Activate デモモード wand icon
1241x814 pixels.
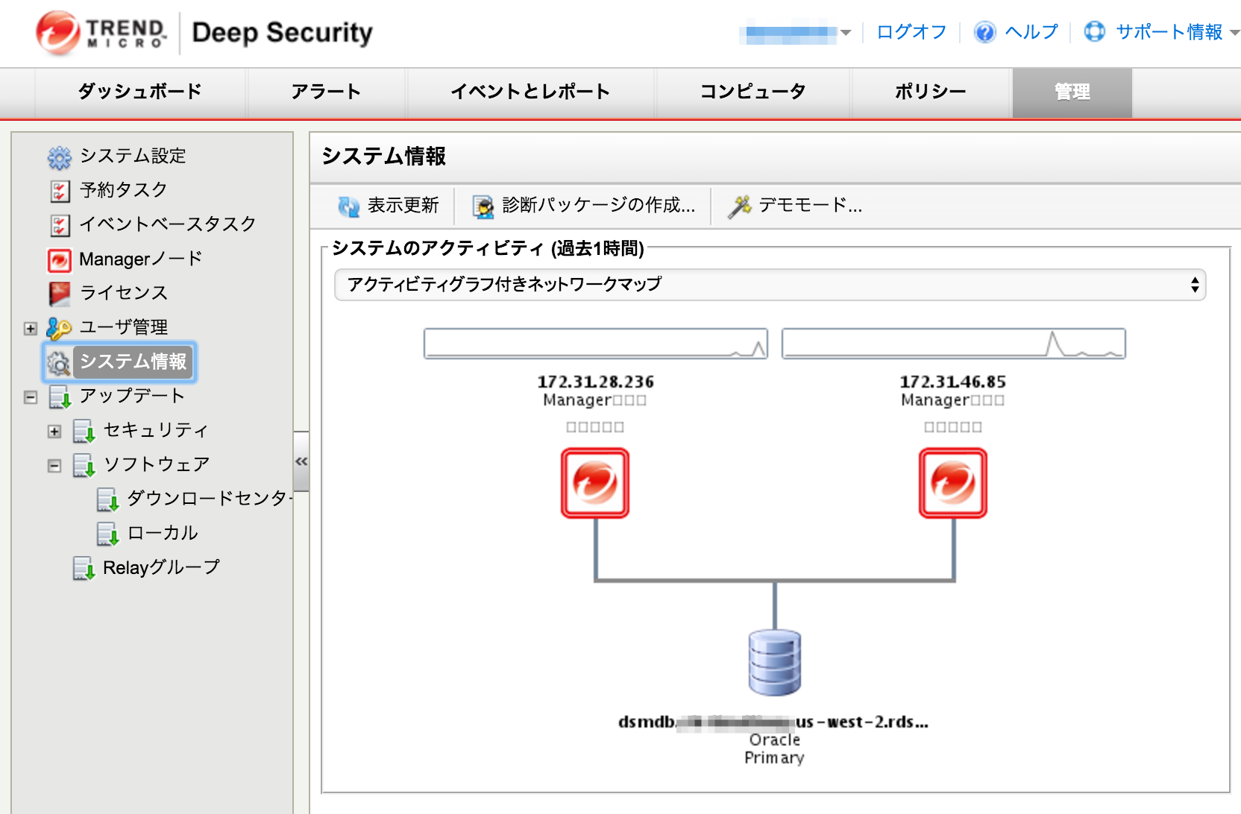pos(740,206)
